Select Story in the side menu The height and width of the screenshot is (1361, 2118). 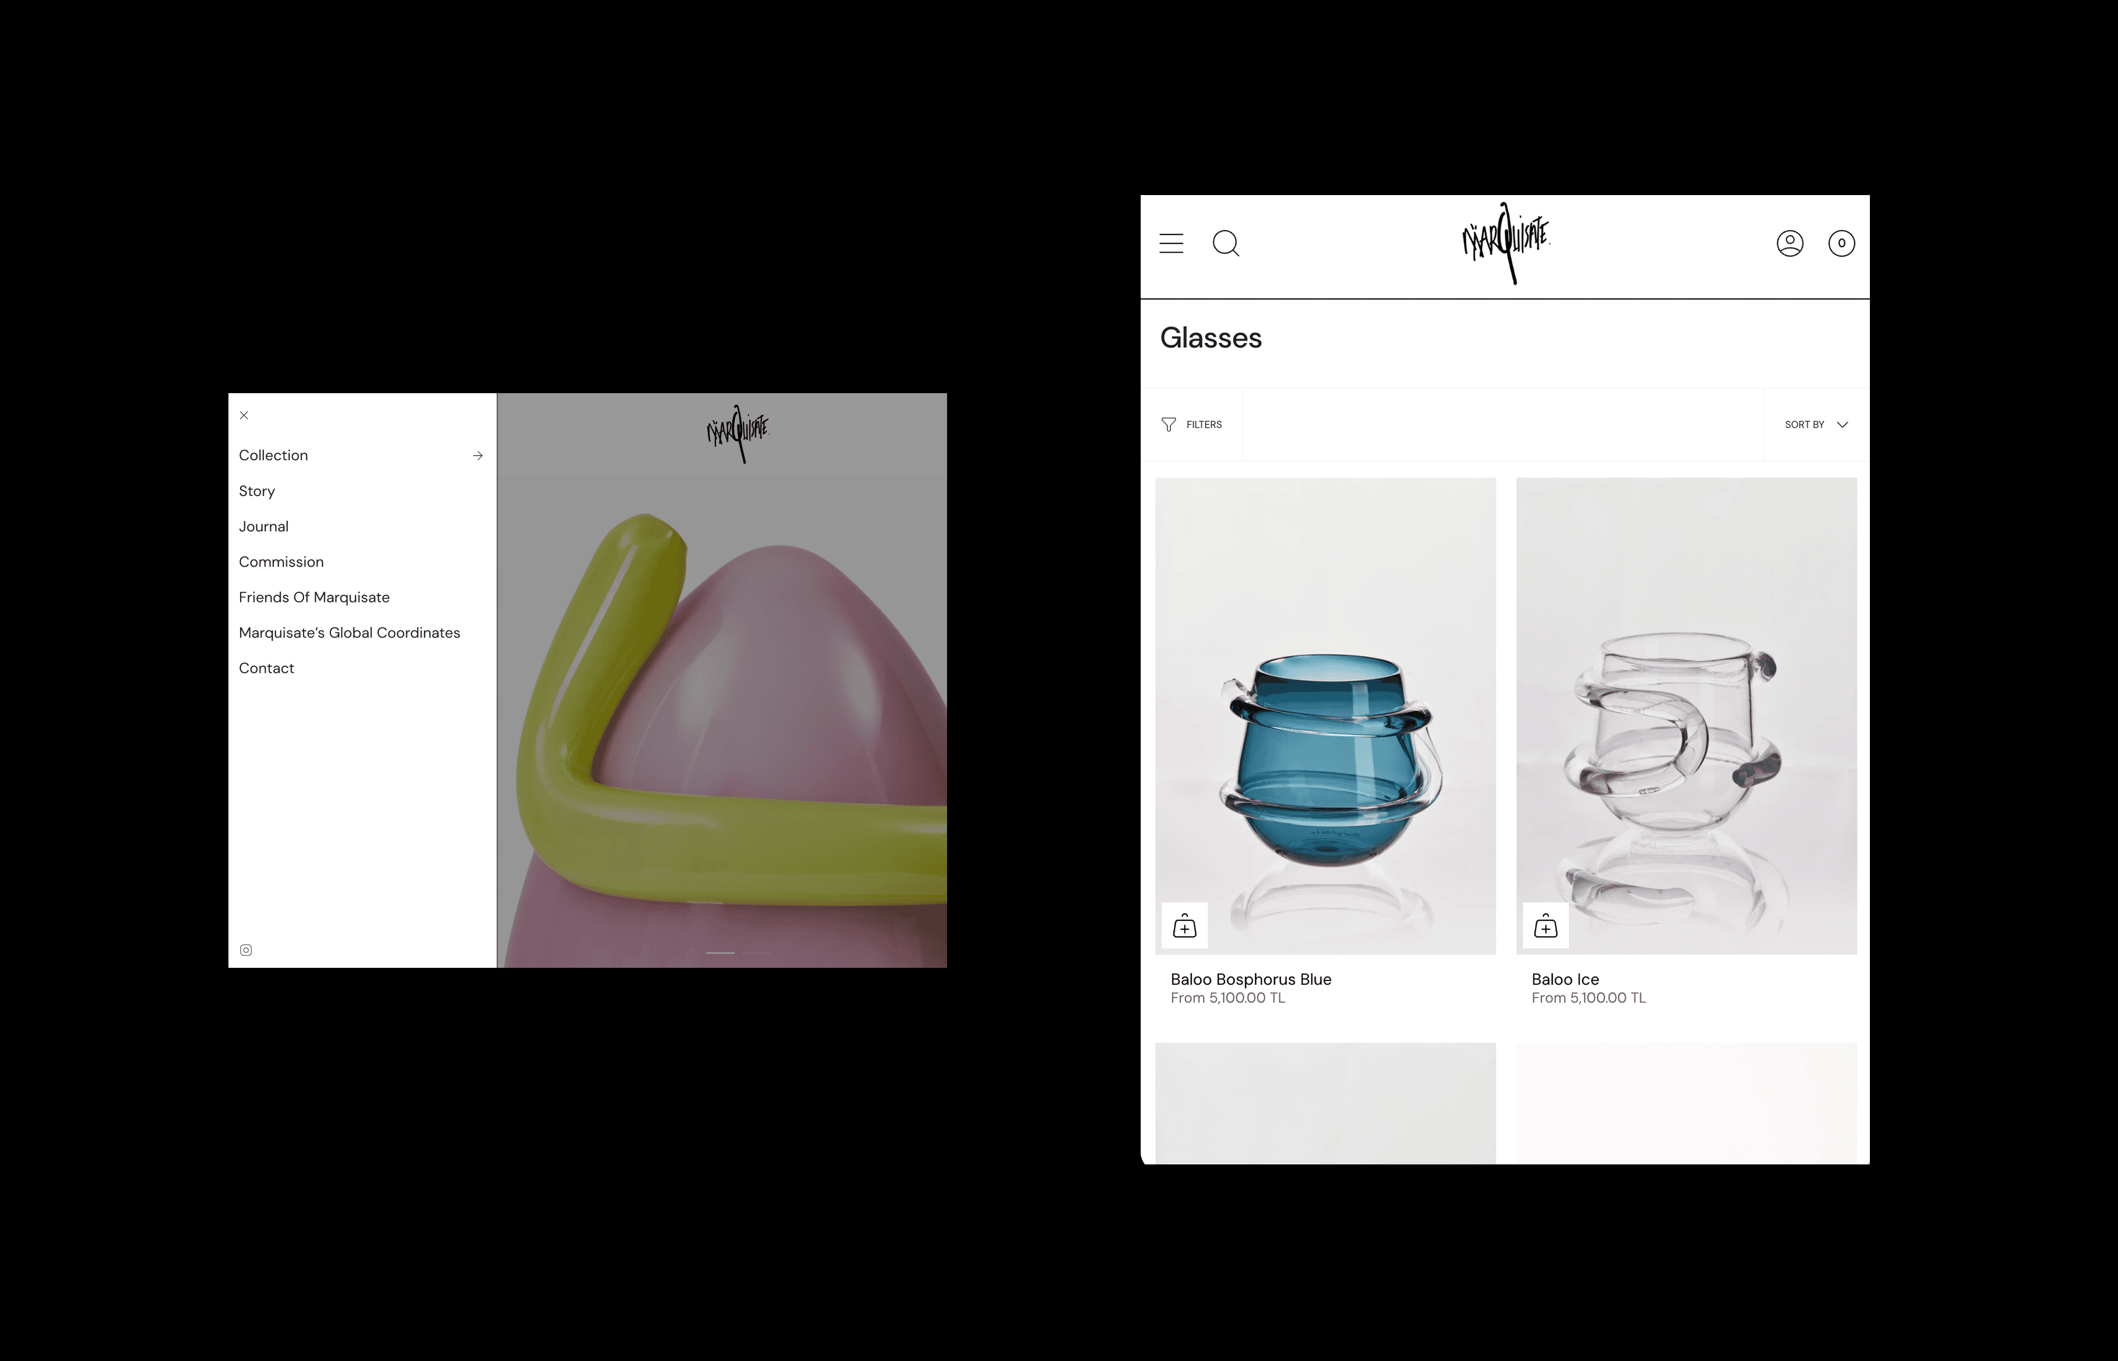point(256,491)
